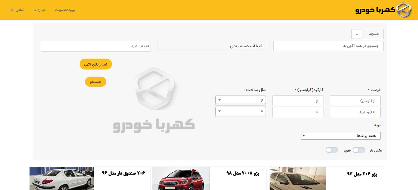Focus the maximum price تا (تومان) field
The image size is (418, 190).
[355, 112]
